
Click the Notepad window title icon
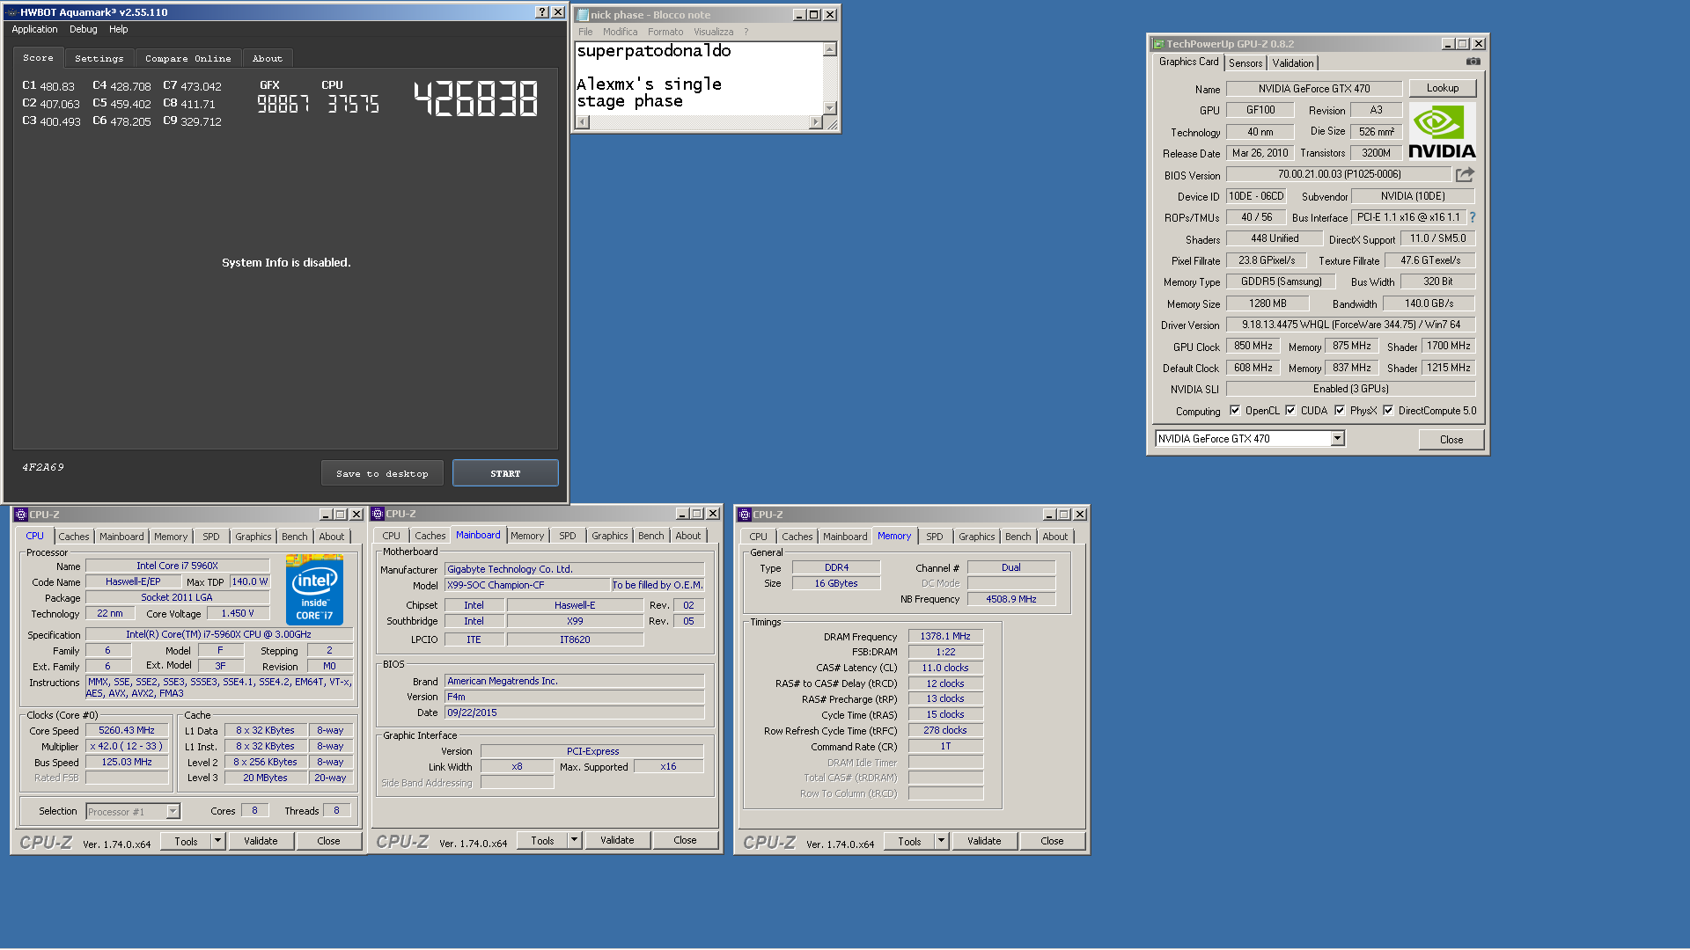tap(583, 15)
